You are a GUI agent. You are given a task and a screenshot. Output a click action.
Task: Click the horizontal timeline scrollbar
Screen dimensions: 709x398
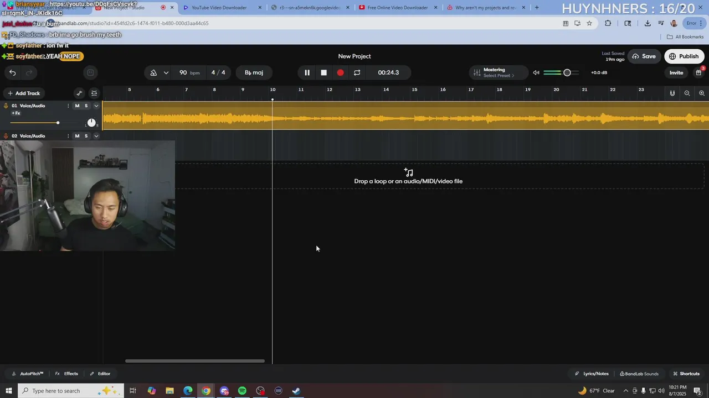pos(195,361)
